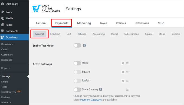The width and height of the screenshot is (184, 105).
Task: Follow the Payment Gateways link
Action: [91, 100]
